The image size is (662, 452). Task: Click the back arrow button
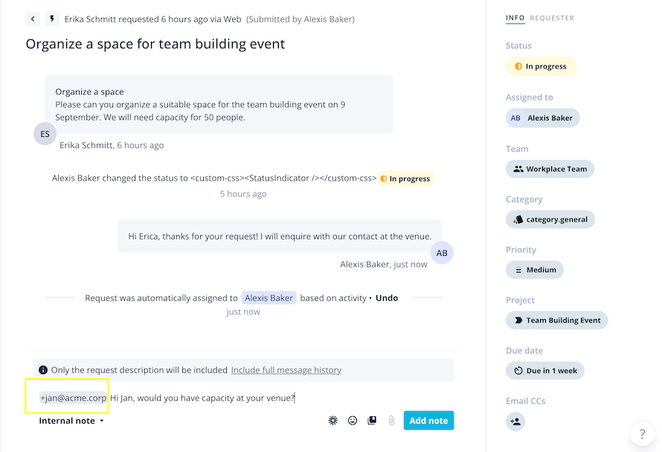point(33,19)
